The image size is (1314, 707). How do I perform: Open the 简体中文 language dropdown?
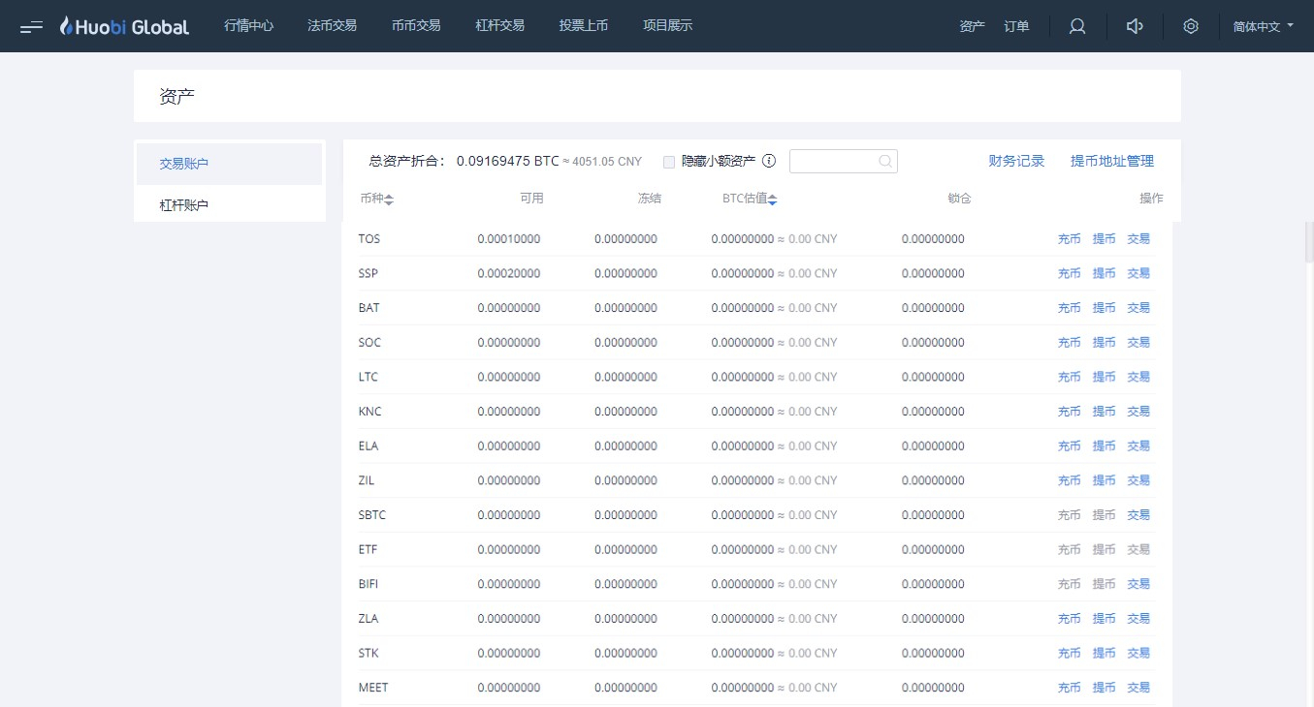pos(1264,26)
